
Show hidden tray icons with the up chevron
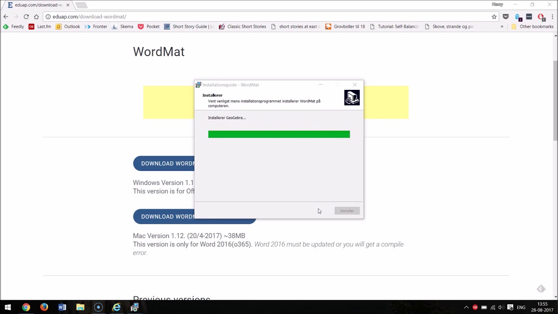[466, 307]
